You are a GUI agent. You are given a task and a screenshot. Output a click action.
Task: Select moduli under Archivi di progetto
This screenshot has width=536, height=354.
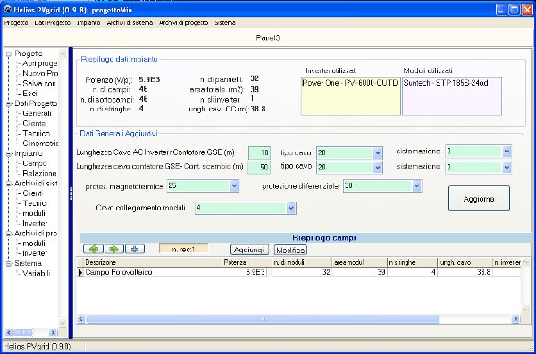click(x=34, y=243)
